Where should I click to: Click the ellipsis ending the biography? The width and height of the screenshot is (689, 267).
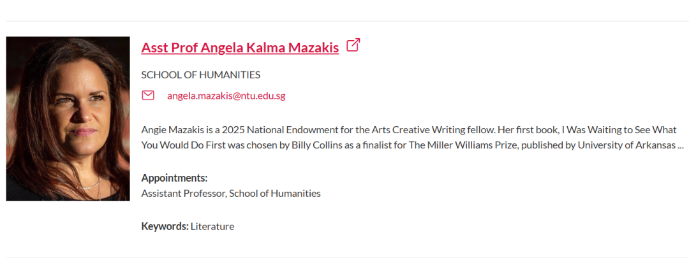click(x=680, y=145)
